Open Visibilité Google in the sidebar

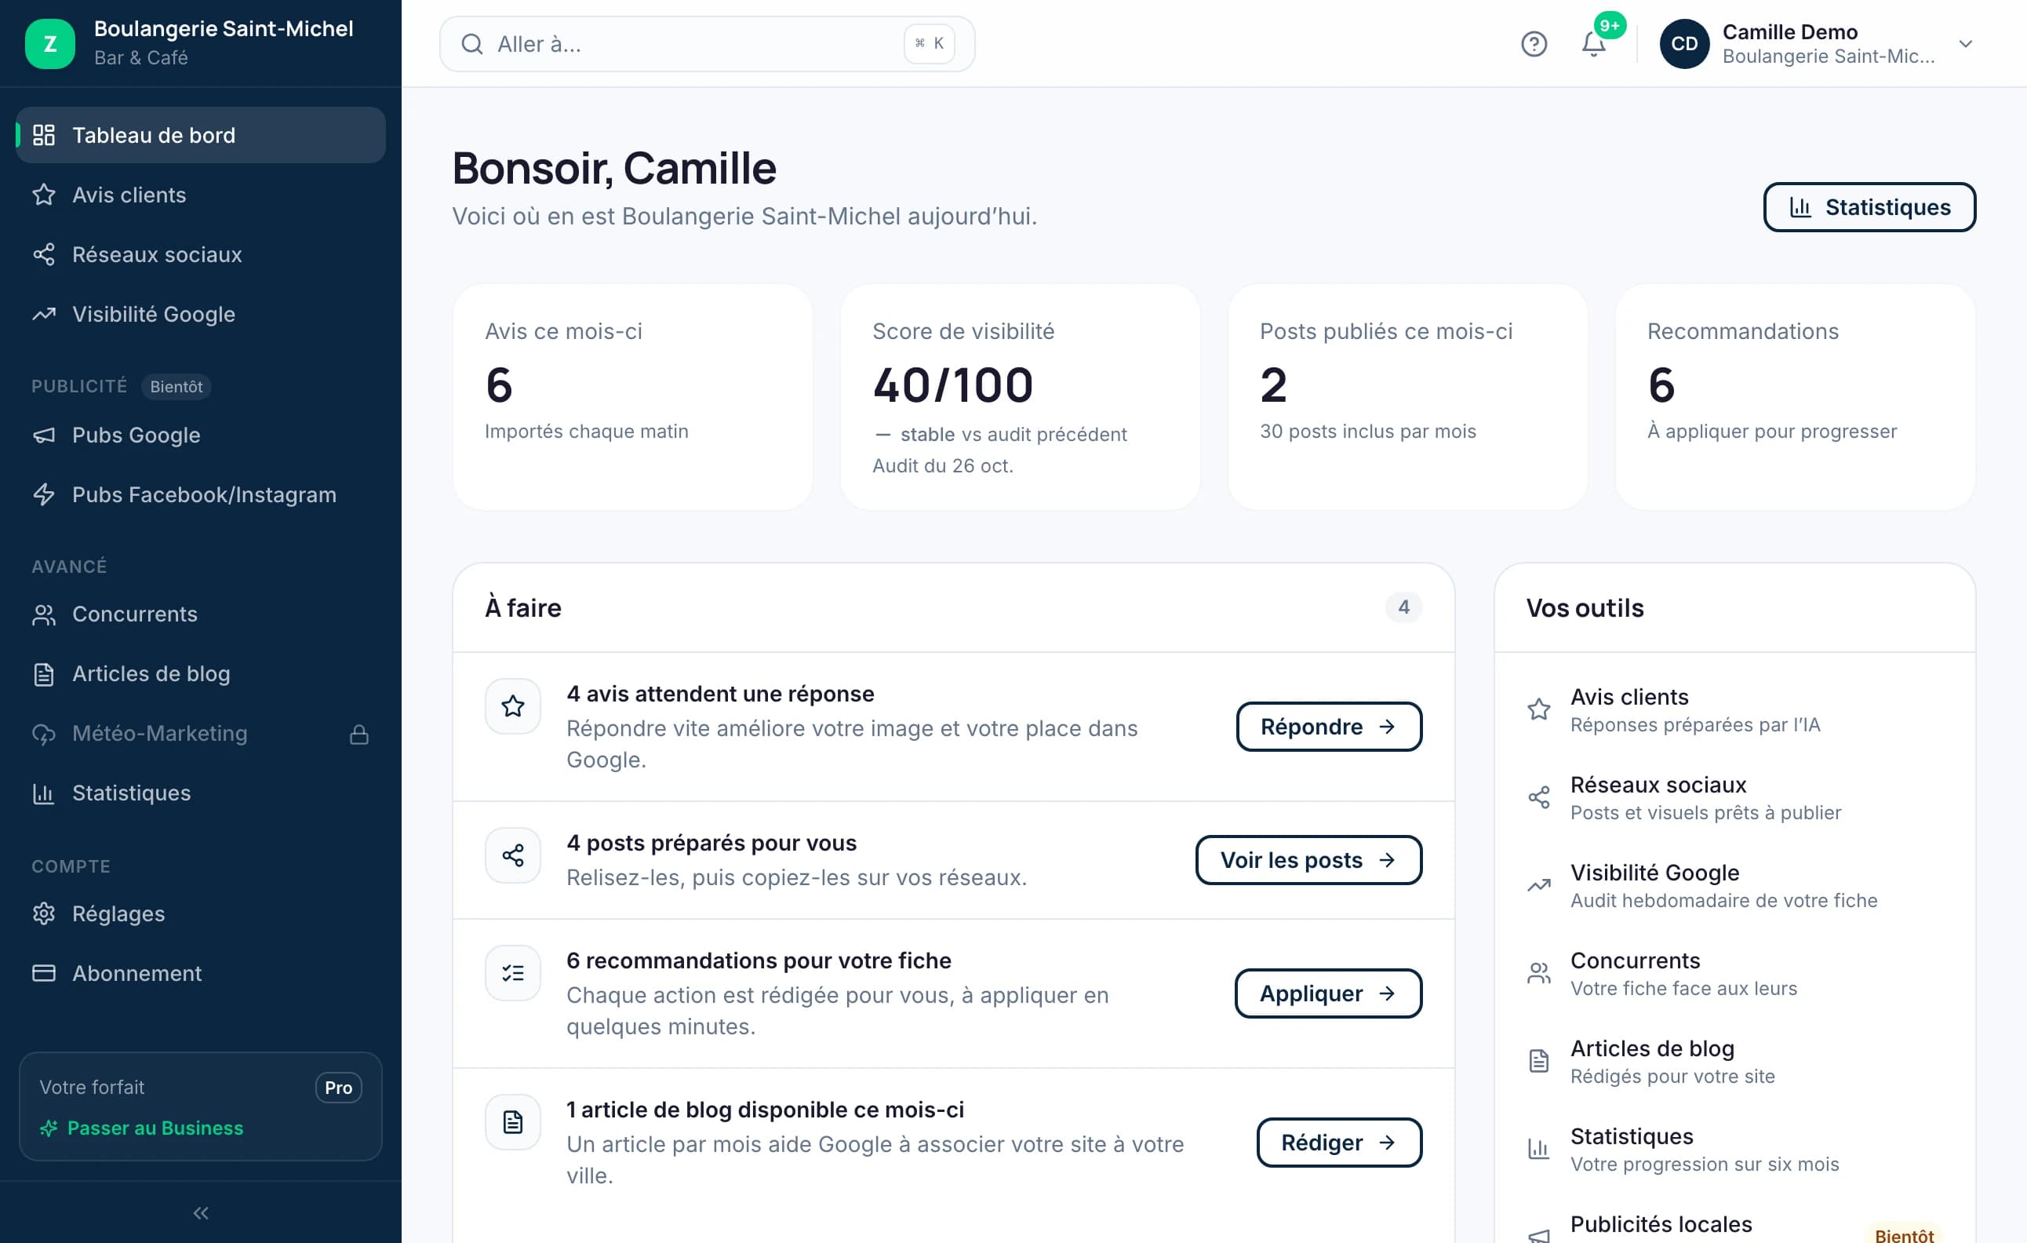201,315
